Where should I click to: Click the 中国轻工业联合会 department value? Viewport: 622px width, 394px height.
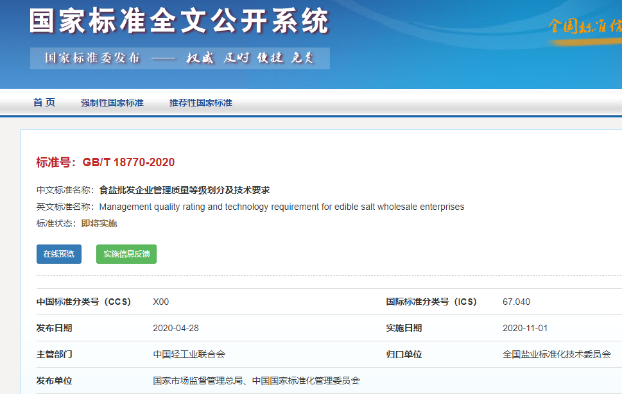pyautogui.click(x=189, y=354)
